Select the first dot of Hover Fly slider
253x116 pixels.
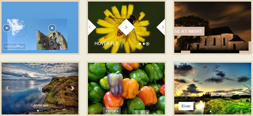click(140, 44)
